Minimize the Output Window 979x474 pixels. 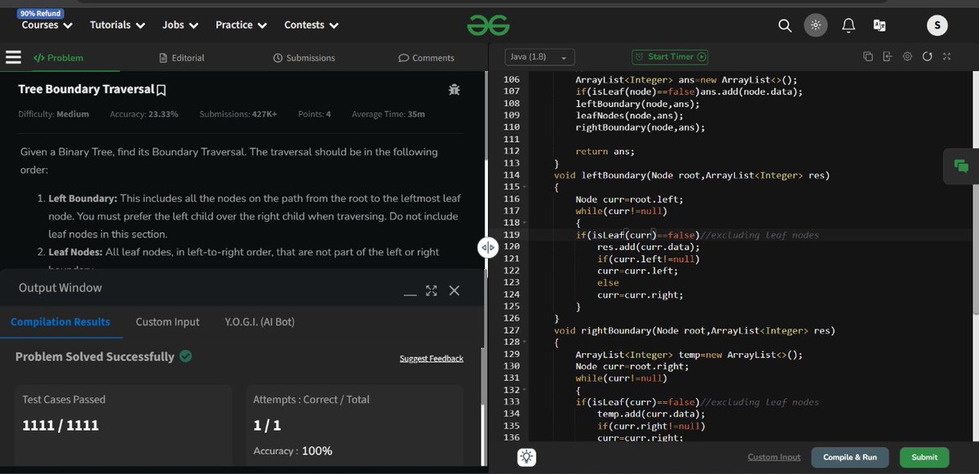point(410,294)
